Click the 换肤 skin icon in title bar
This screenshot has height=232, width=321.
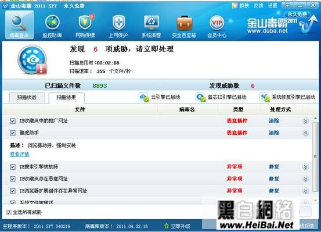[235, 6]
